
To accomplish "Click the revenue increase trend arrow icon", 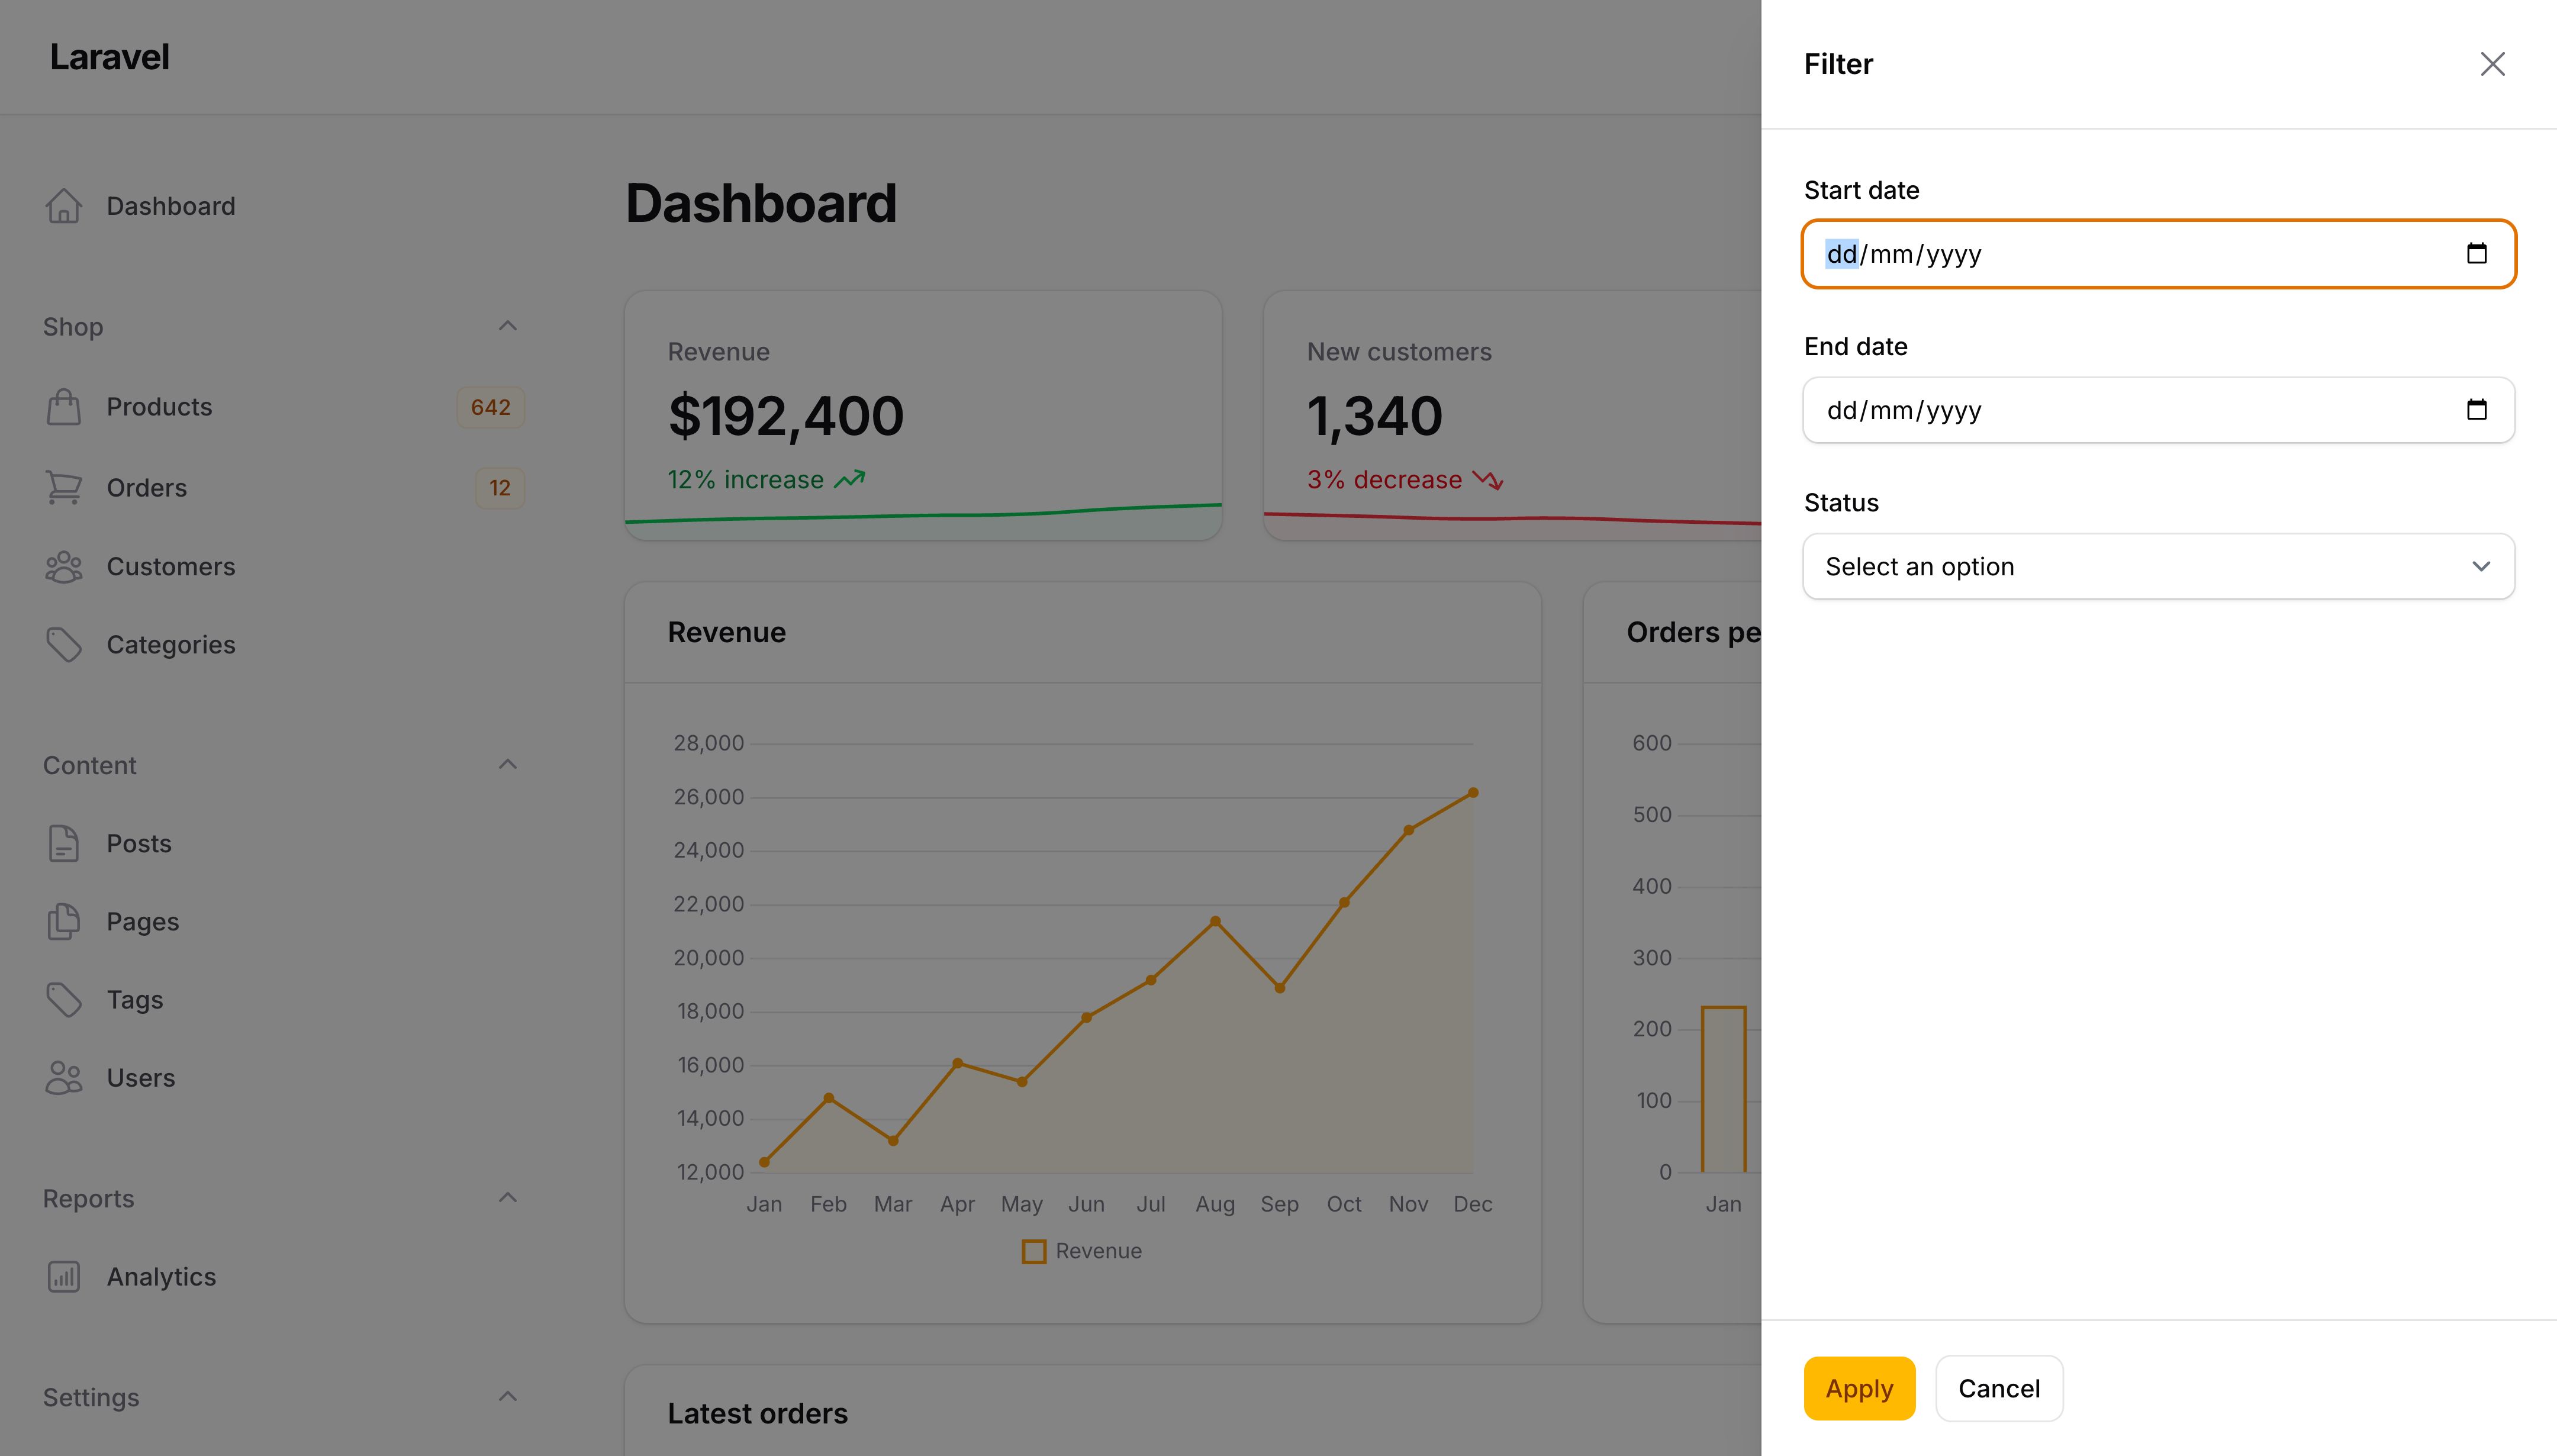I will point(850,480).
